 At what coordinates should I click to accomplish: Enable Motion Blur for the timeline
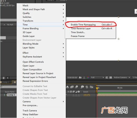[76, 87]
